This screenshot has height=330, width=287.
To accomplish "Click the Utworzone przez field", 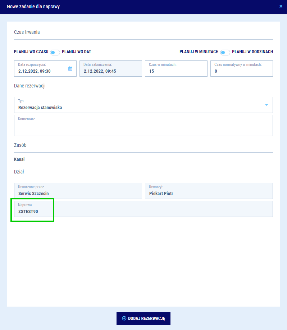I will tap(78, 191).
